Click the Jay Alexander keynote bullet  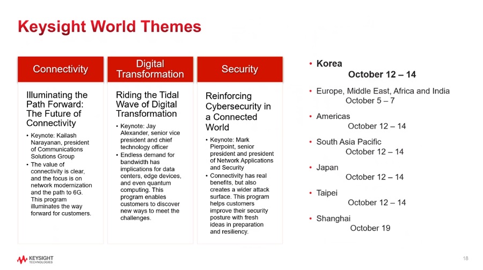pos(149,137)
